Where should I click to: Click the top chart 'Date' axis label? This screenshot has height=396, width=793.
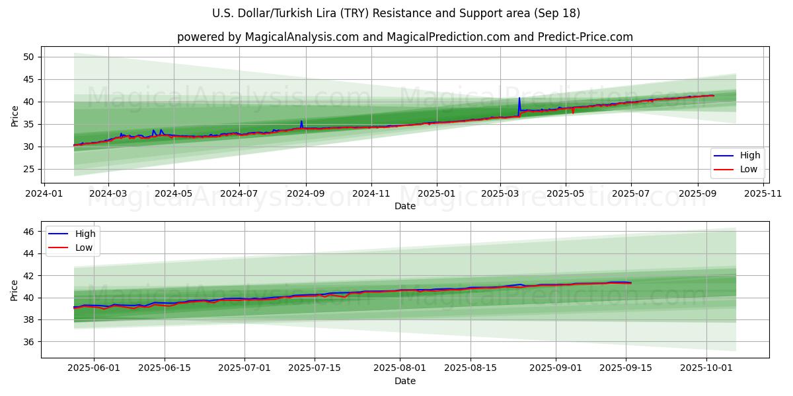[405, 206]
